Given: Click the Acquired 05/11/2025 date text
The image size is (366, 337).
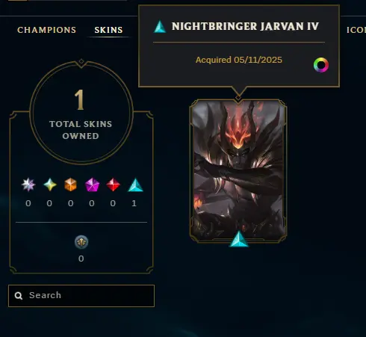Looking at the screenshot, I should [x=239, y=60].
